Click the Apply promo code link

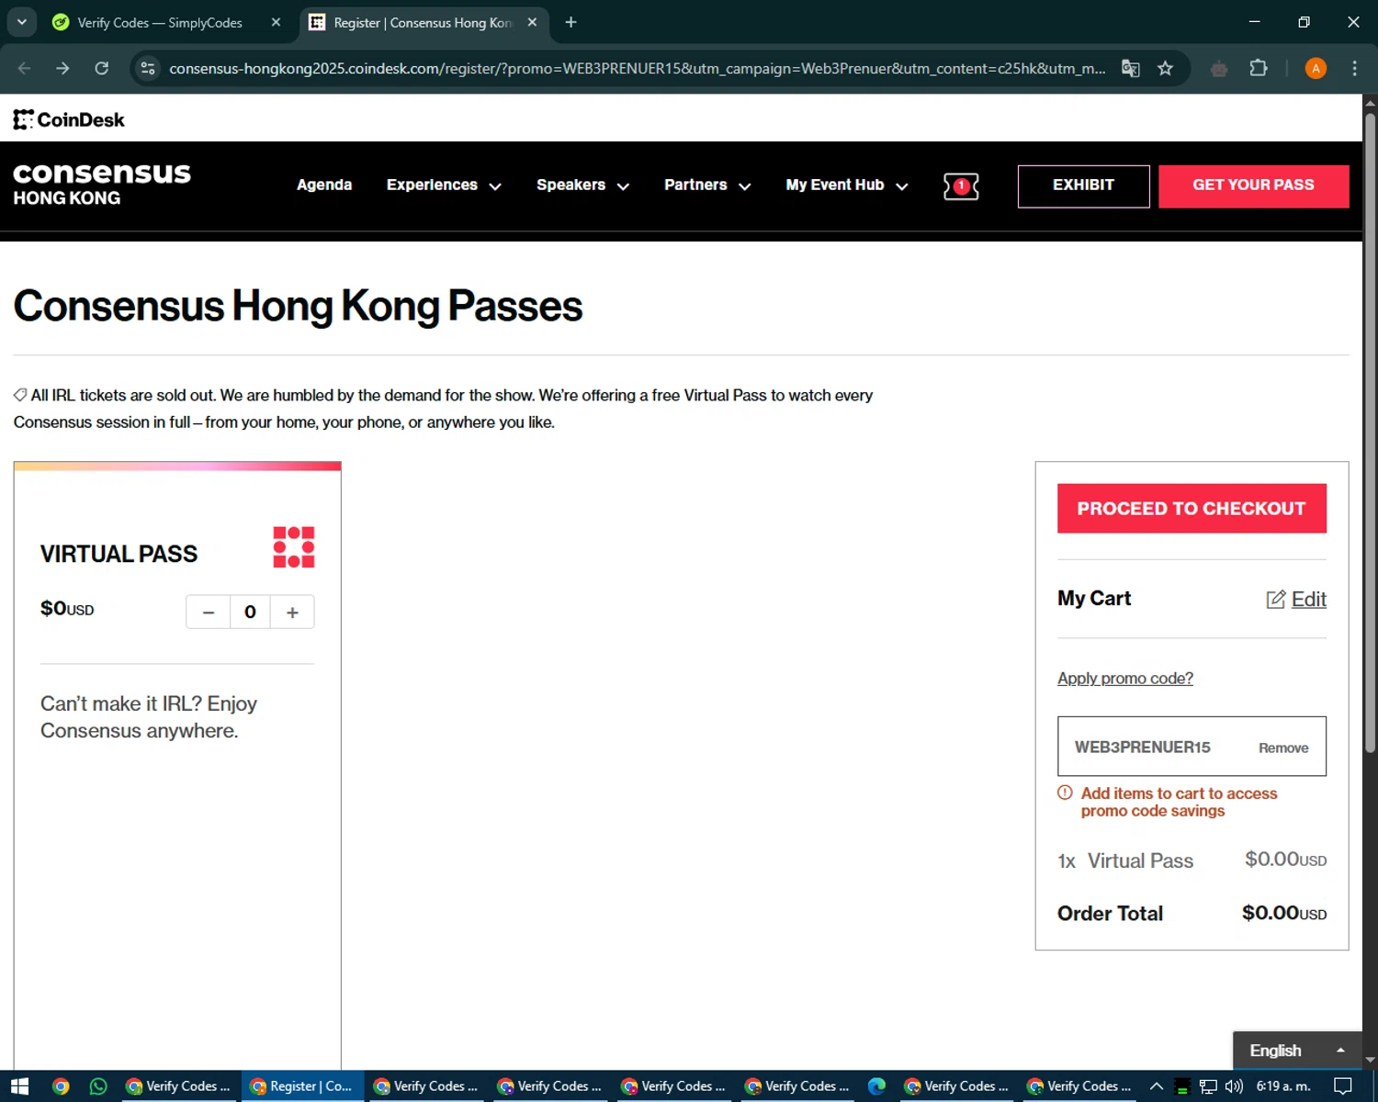pos(1124,679)
